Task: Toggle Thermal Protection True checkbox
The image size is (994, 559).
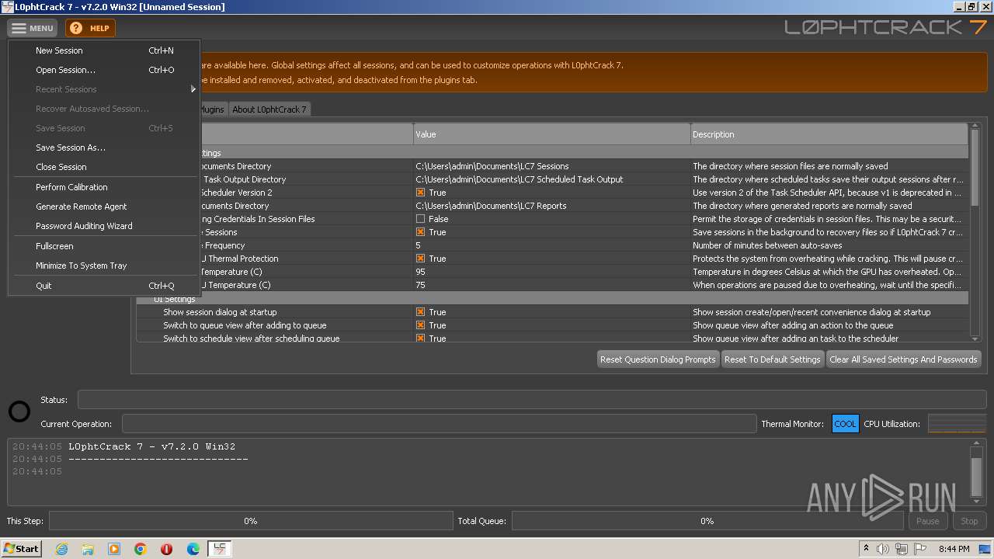Action: point(420,259)
